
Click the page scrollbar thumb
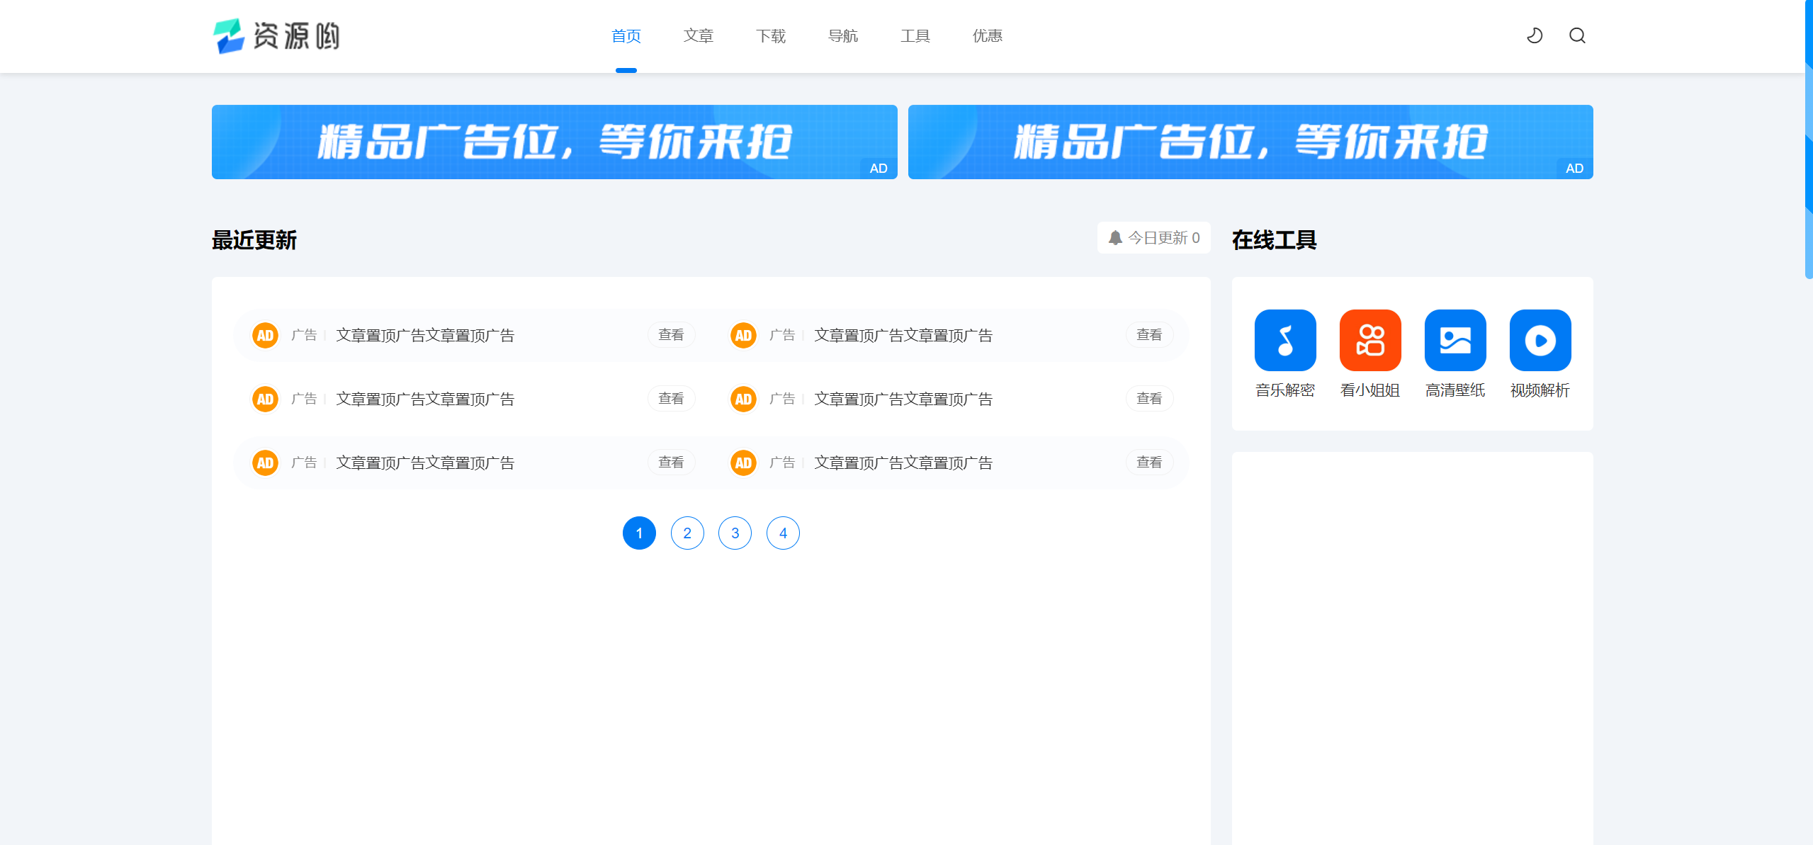click(1809, 139)
